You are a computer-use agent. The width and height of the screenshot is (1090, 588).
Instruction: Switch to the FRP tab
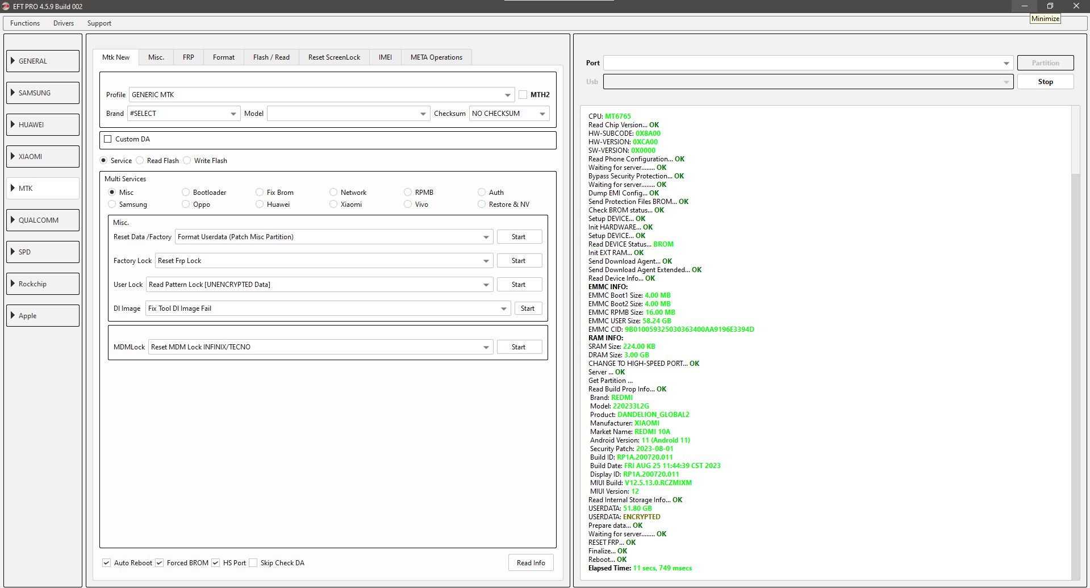pyautogui.click(x=189, y=57)
